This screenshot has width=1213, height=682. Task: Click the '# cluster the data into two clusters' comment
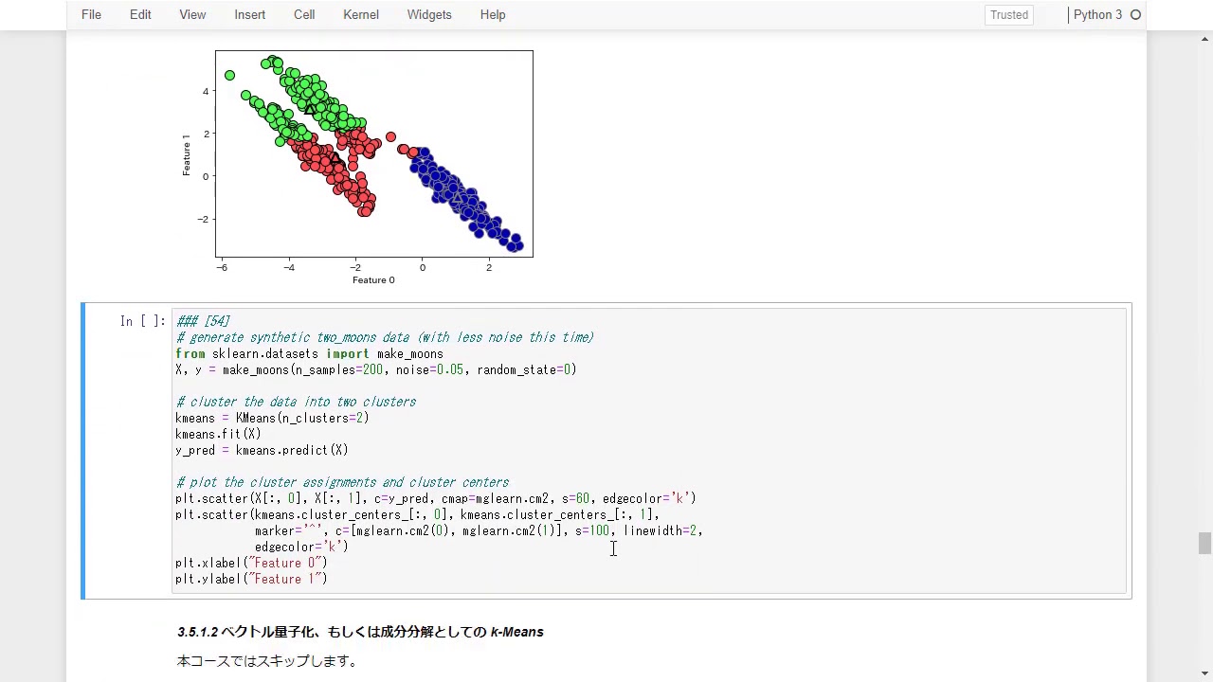point(296,402)
